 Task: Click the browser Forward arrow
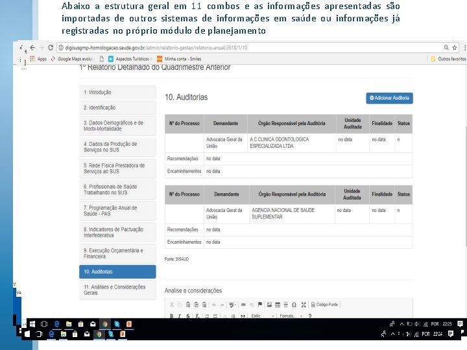coord(42,47)
